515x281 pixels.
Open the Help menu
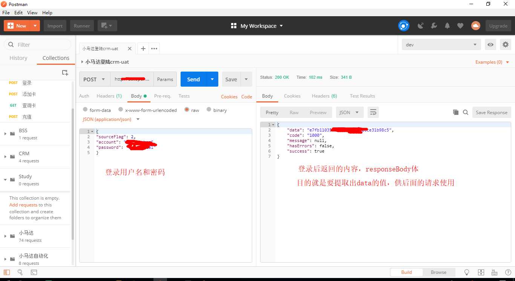pyautogui.click(x=47, y=12)
